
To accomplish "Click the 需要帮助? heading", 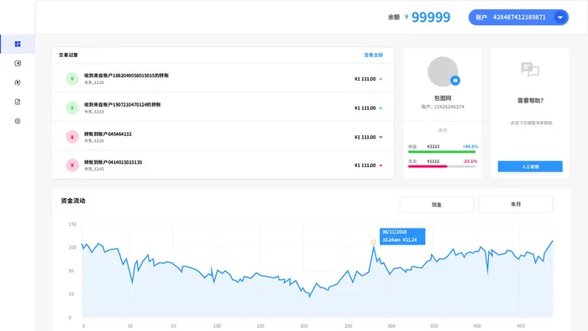I will pos(530,101).
